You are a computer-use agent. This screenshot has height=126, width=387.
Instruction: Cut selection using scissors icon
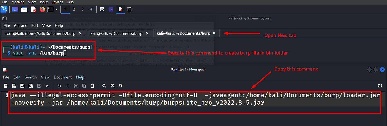(x=76, y=86)
